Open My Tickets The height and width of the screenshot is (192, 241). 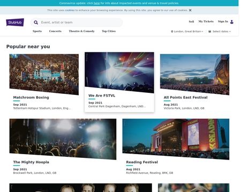[x=206, y=21]
